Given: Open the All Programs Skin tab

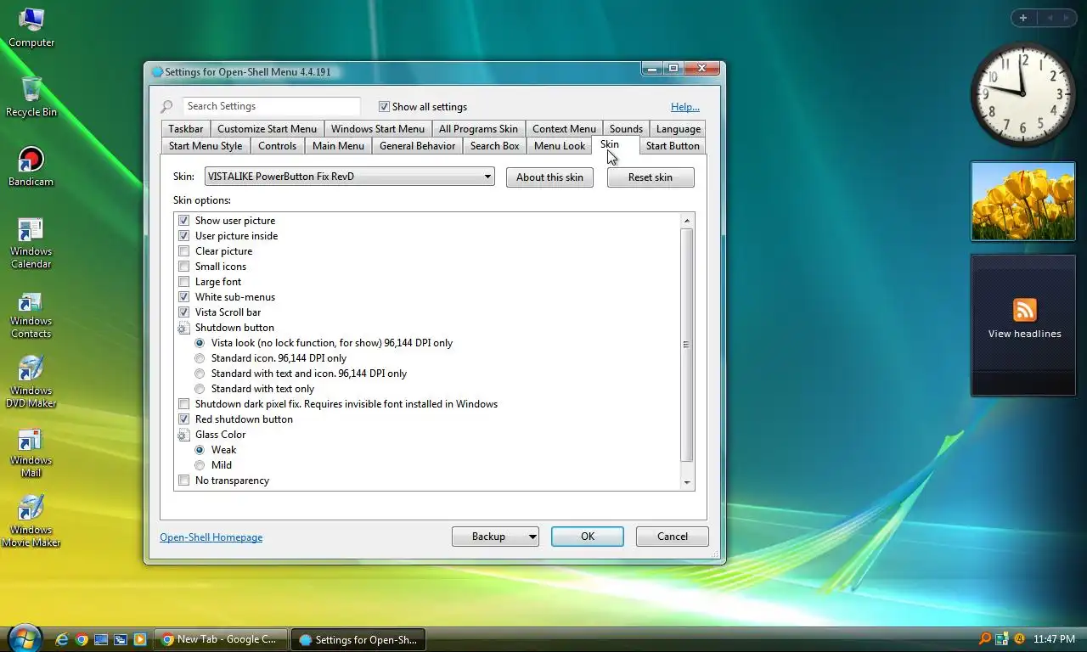Looking at the screenshot, I should (x=478, y=129).
